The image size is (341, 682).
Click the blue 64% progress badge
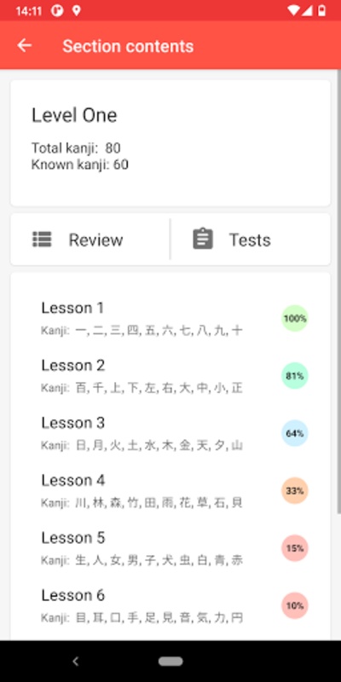[x=295, y=433]
